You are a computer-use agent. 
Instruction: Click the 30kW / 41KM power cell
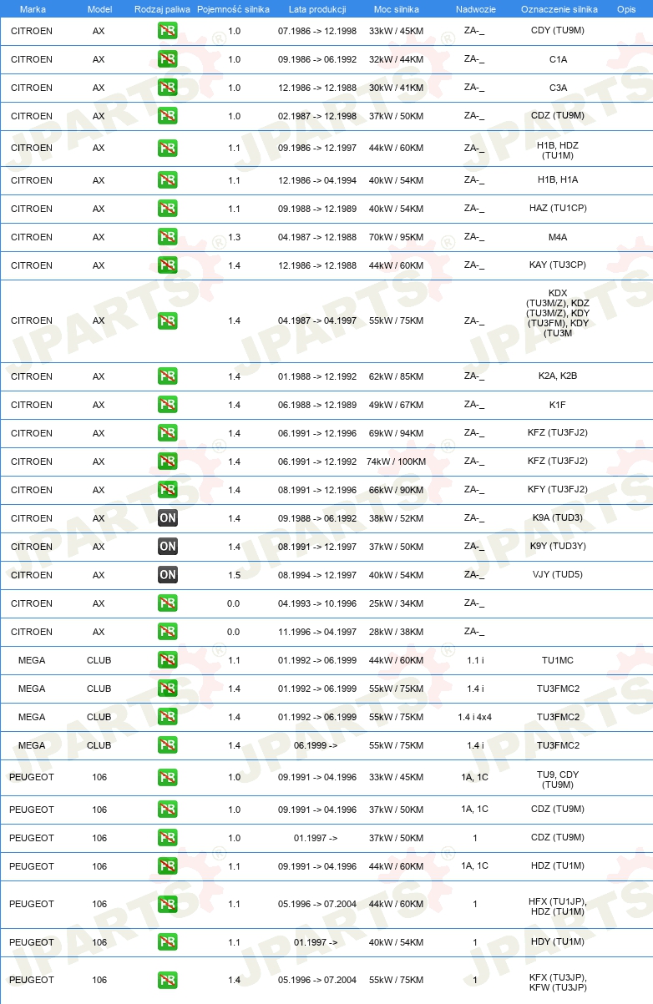click(397, 88)
